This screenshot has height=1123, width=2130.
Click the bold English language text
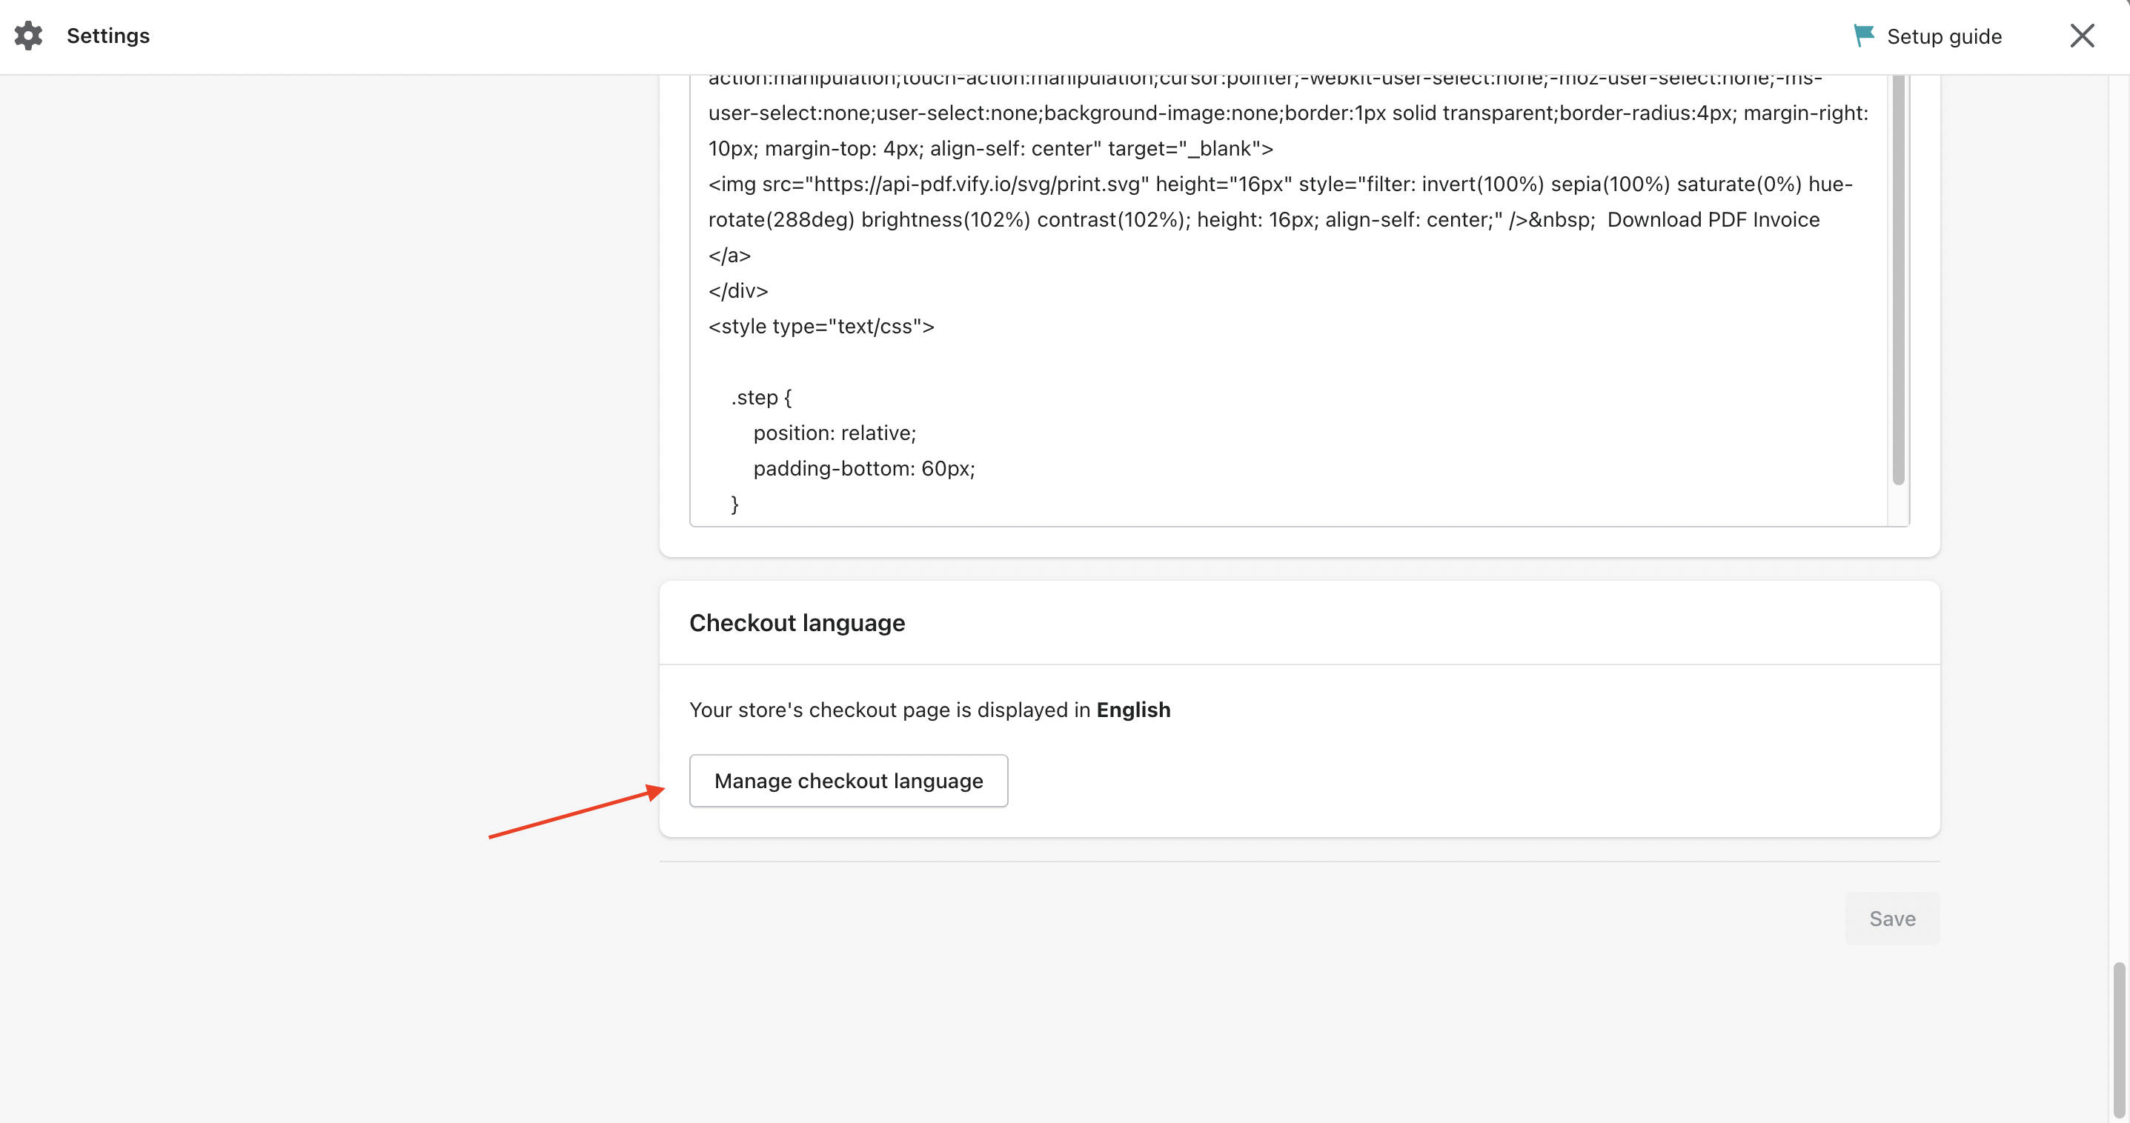[x=1132, y=710]
